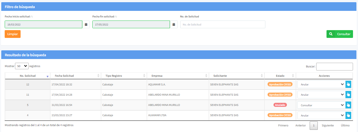The height and width of the screenshot is (132, 358).
Task: Click the orange Limpiar button
Action: [12, 34]
